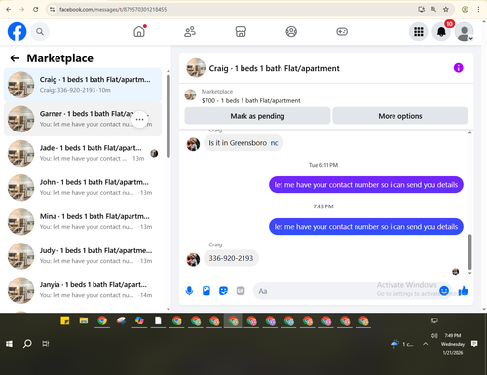This screenshot has height=375, width=487.
Task: Click Craig's avatar beside phone number message
Action: point(193,259)
